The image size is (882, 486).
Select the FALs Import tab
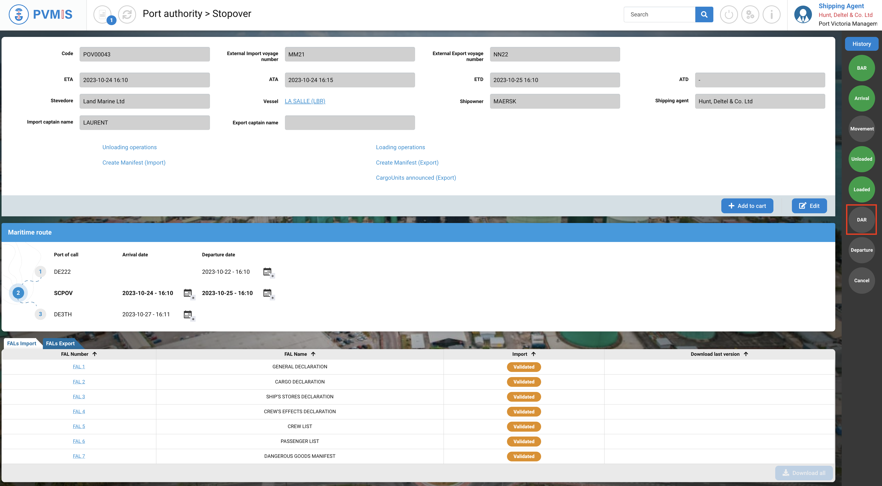pyautogui.click(x=22, y=343)
